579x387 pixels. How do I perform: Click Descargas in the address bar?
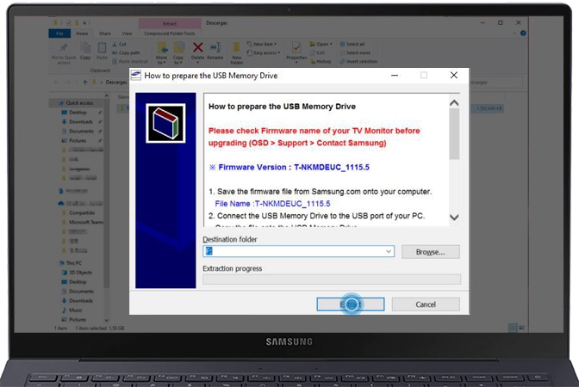pyautogui.click(x=116, y=83)
